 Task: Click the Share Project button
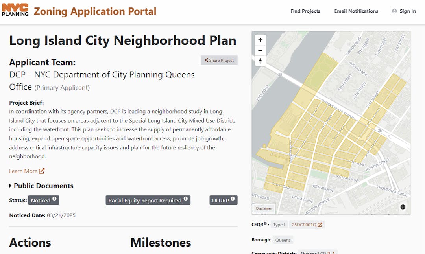(219, 60)
